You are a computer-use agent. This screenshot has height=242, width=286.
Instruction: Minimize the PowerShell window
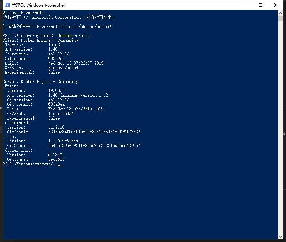246,5
